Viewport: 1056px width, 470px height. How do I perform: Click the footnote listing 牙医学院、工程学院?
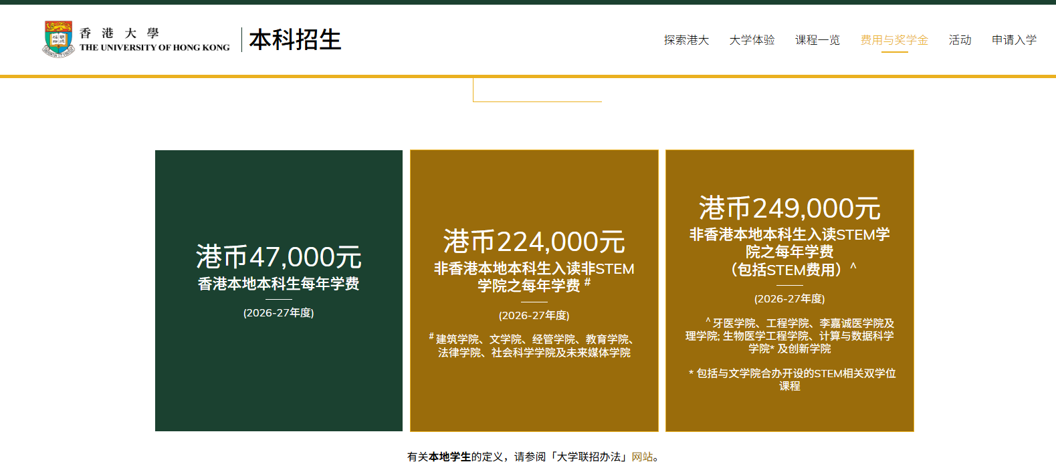[789, 336]
